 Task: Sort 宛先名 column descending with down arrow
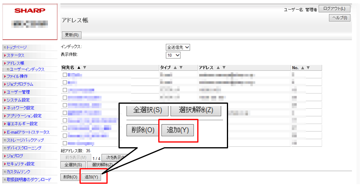pyautogui.click(x=85, y=68)
